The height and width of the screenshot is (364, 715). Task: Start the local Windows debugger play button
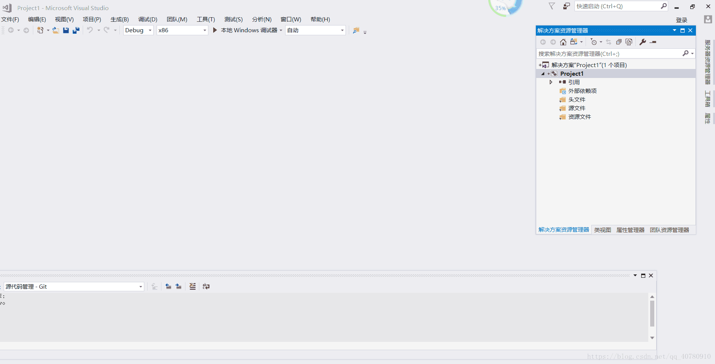(x=215, y=30)
